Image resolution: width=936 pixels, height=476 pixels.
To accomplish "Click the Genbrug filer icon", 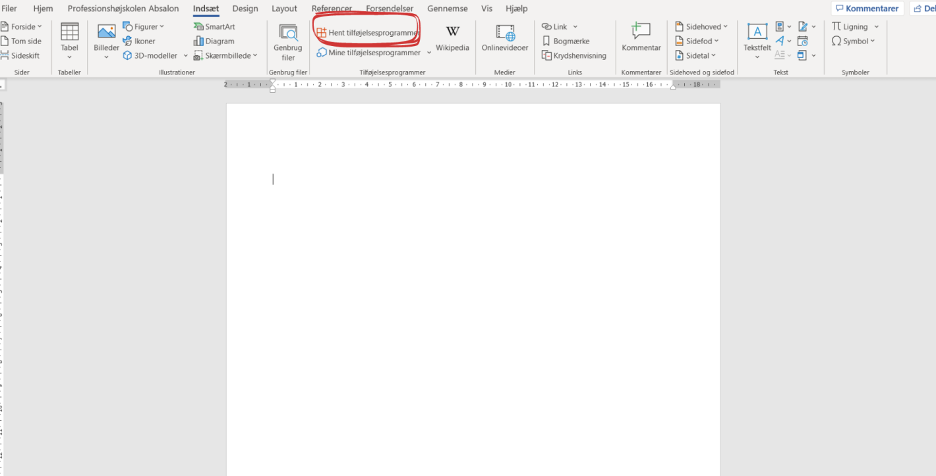I will point(288,33).
